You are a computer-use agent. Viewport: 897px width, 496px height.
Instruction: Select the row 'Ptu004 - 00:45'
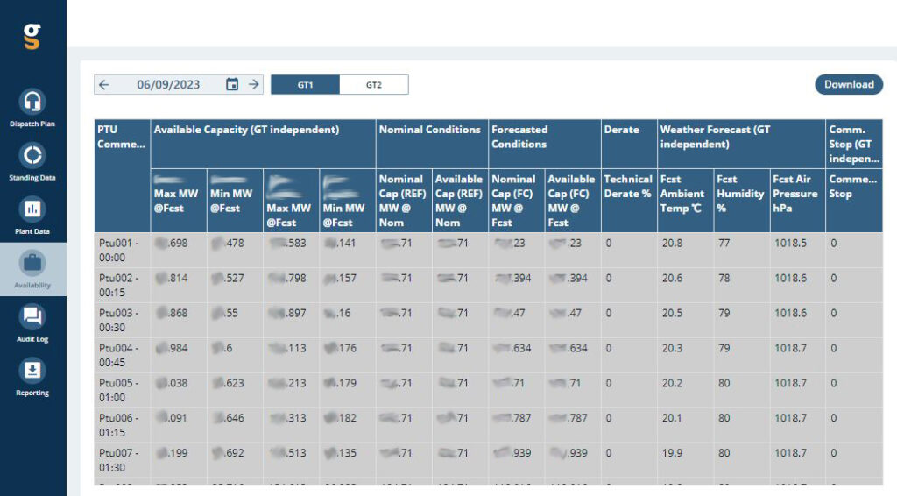[x=488, y=355]
